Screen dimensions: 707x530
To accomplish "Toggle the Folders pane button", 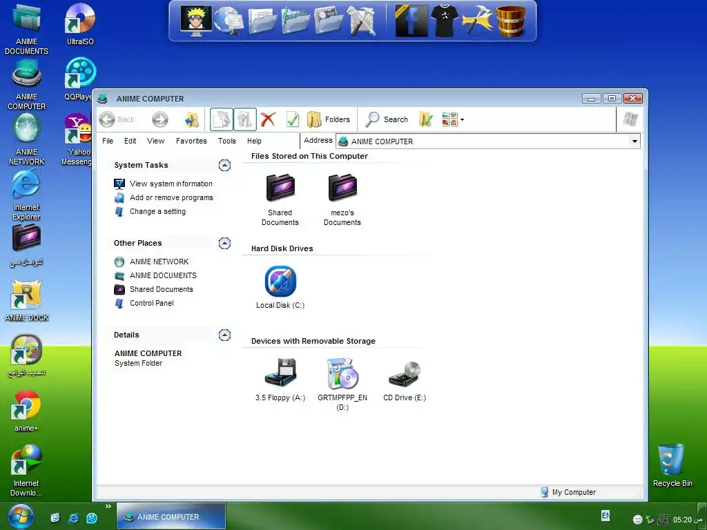I will 328,119.
